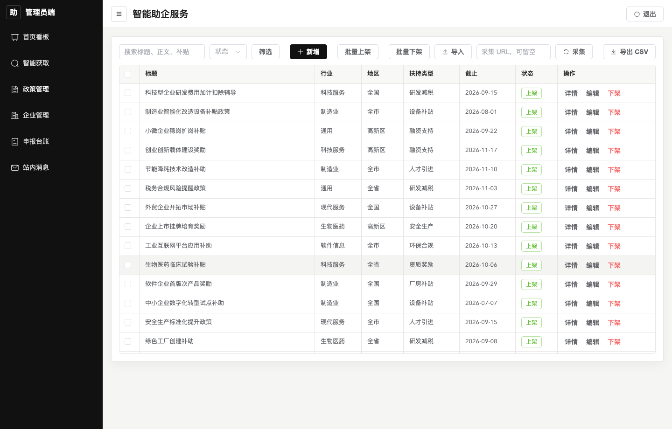Click 下架 for 小微企业稳岗扩岗补贴
This screenshot has width=672, height=429.
click(x=614, y=131)
